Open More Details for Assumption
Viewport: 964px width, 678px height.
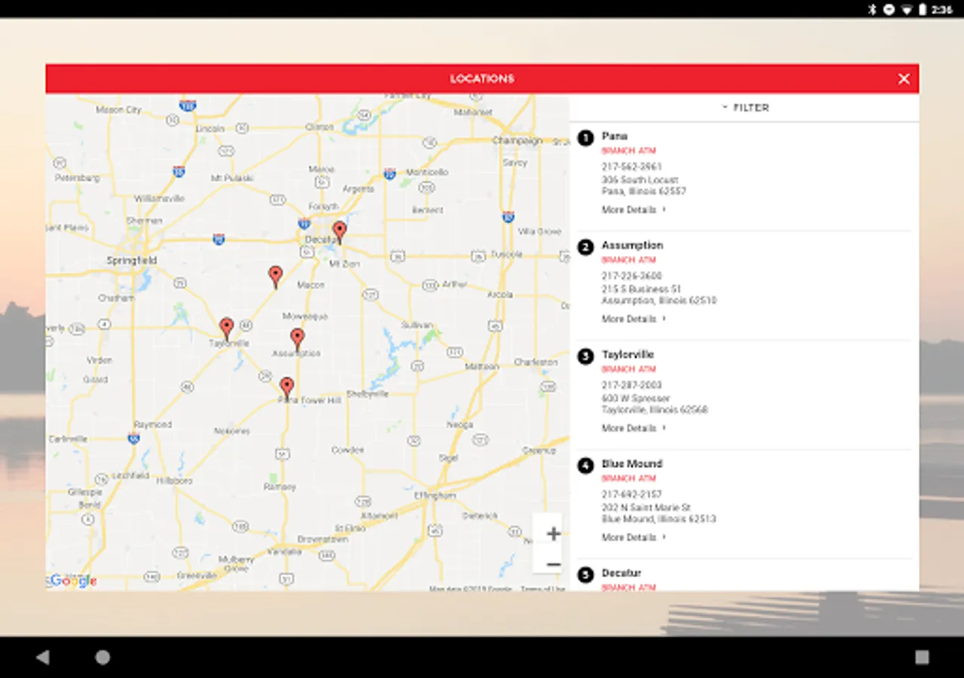(633, 319)
